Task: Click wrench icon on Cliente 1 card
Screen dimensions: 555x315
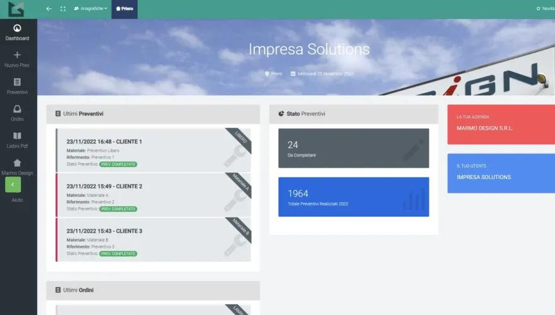Action: 235,157
